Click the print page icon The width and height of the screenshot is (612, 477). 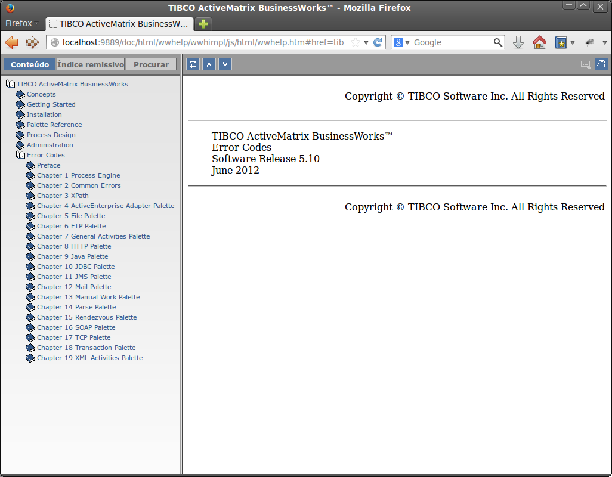pos(601,64)
